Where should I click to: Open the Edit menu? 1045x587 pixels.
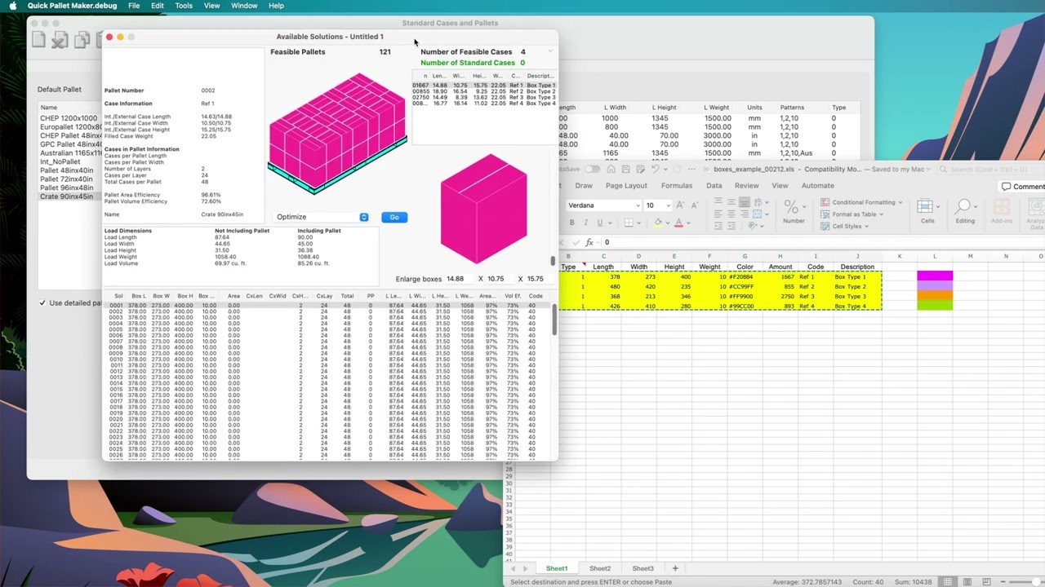click(158, 6)
